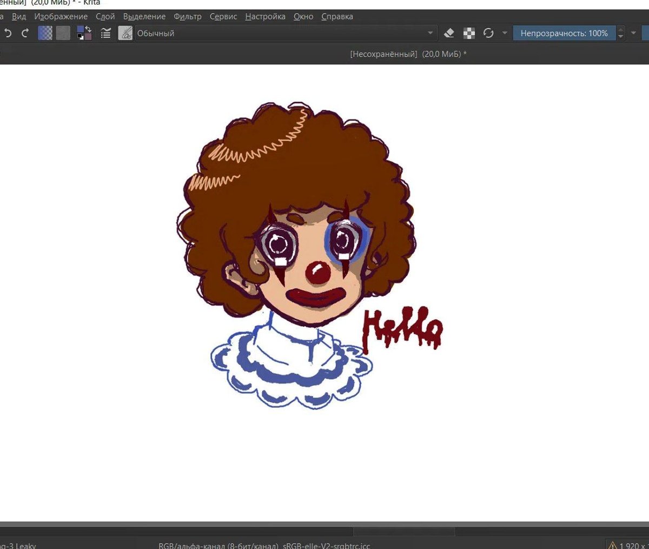Screen dimensions: 649x549
Task: Open the fill gradients chooser
Action: tap(45, 33)
